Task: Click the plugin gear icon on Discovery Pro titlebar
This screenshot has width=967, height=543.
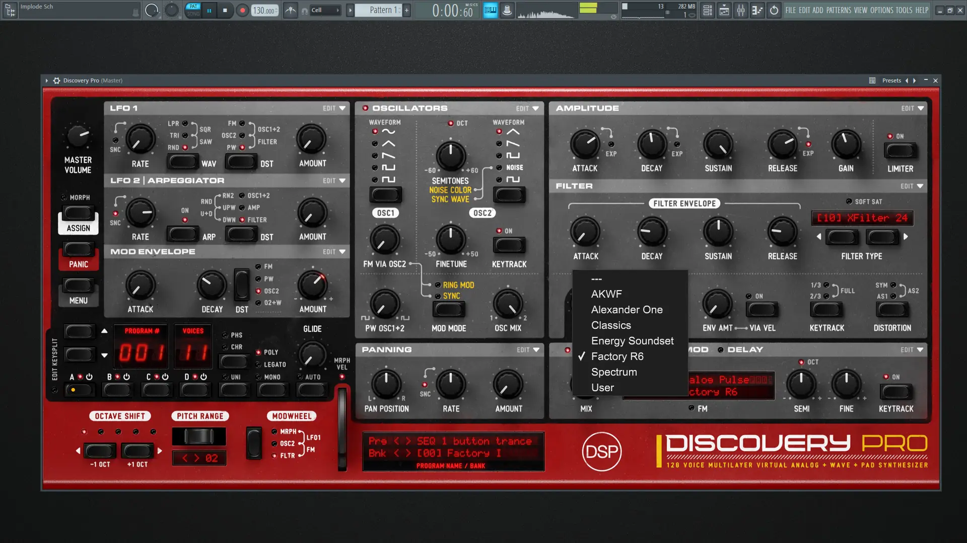Action: [57, 80]
